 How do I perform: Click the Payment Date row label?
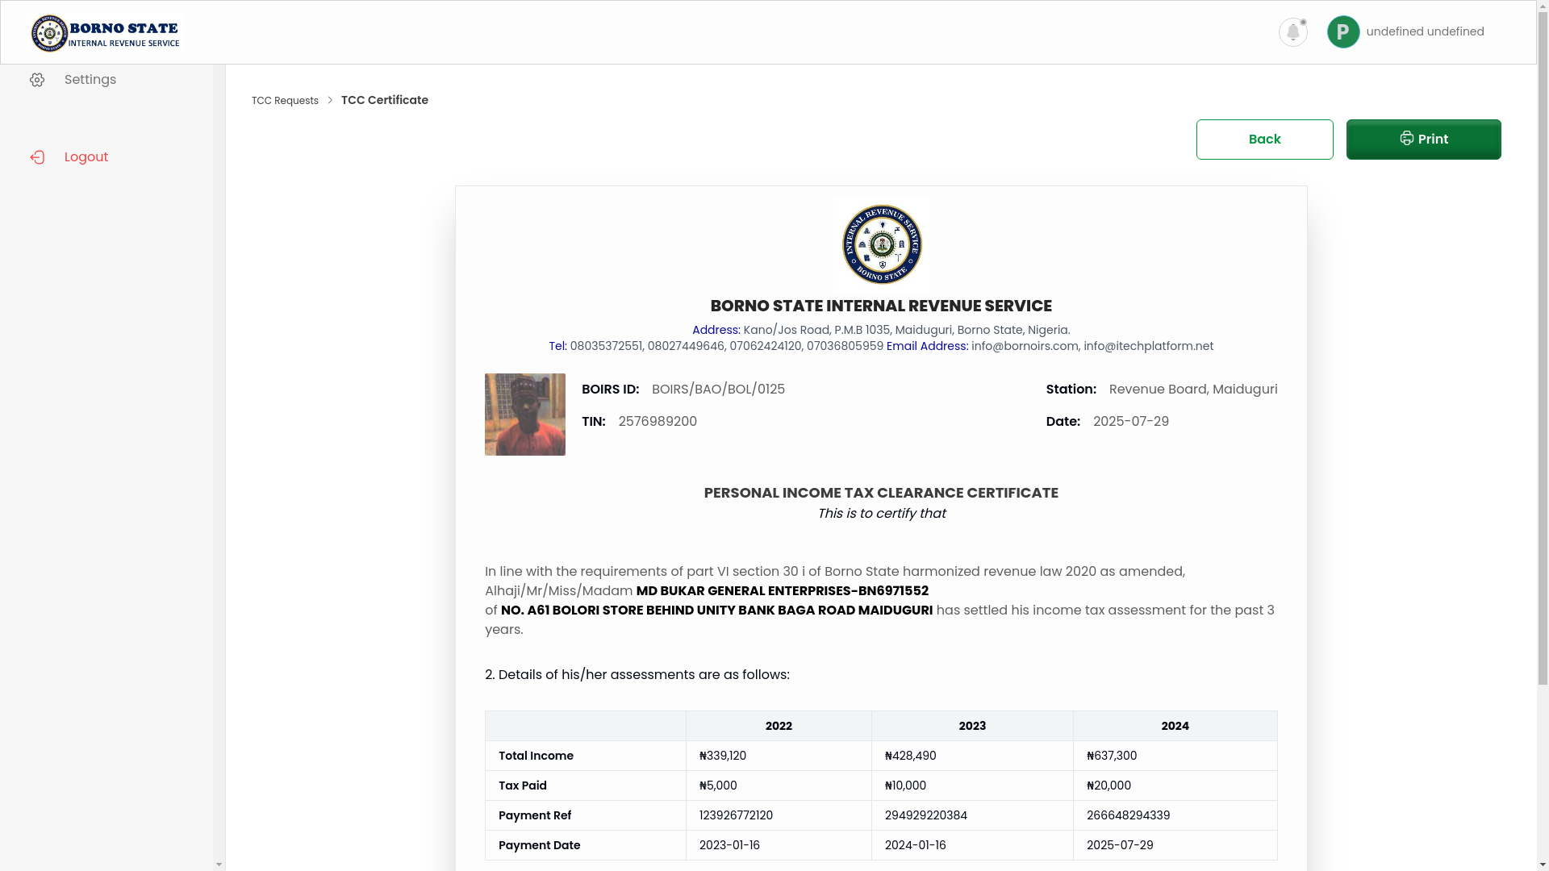click(x=539, y=845)
